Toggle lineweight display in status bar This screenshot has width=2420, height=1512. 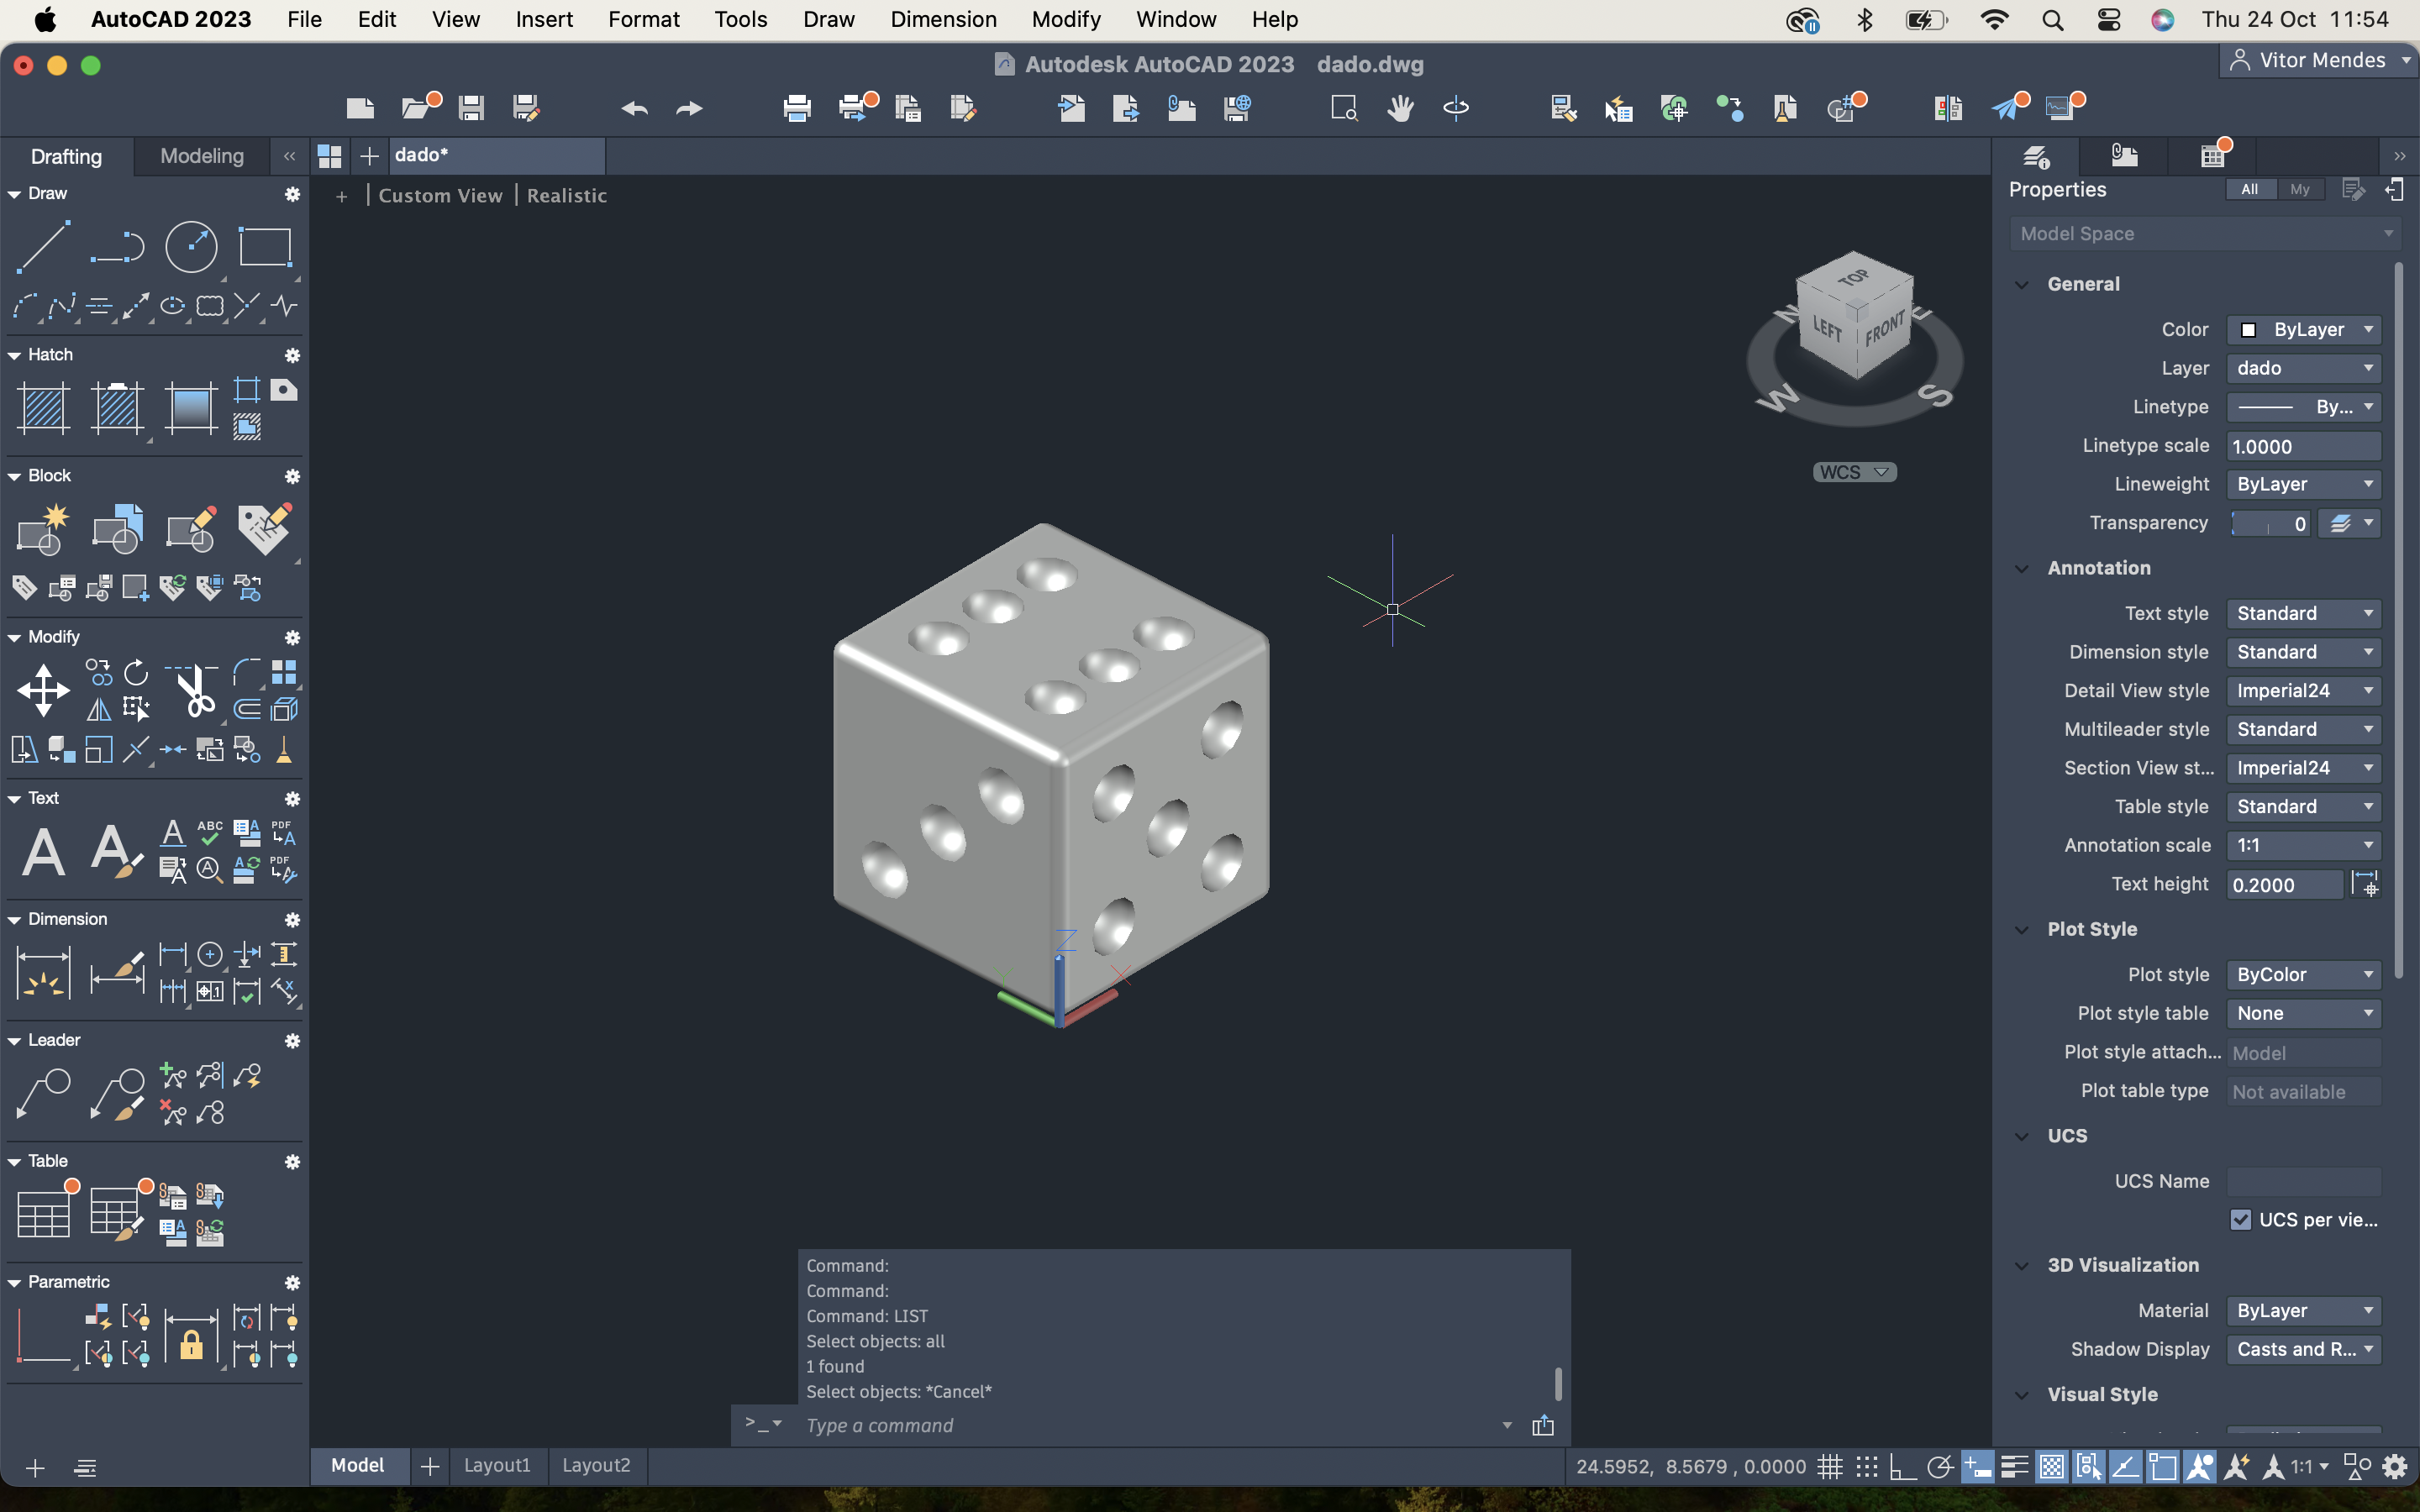[2014, 1467]
